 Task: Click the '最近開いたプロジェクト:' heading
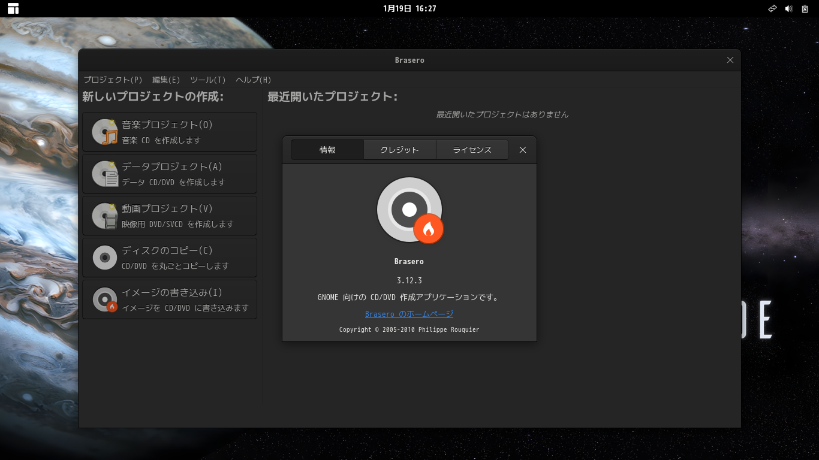333,97
